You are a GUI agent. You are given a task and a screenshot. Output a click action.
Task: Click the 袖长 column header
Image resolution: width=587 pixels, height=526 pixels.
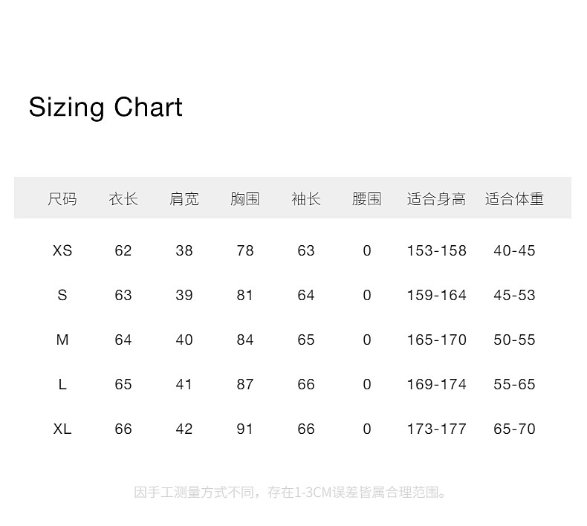click(306, 199)
